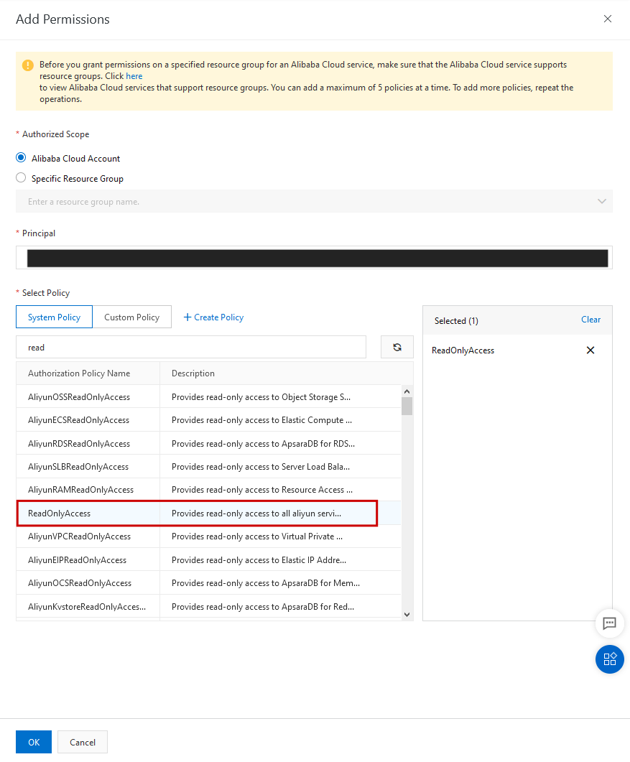
Task: Click the ApsaraDB for Mem... description cell
Action: (266, 582)
